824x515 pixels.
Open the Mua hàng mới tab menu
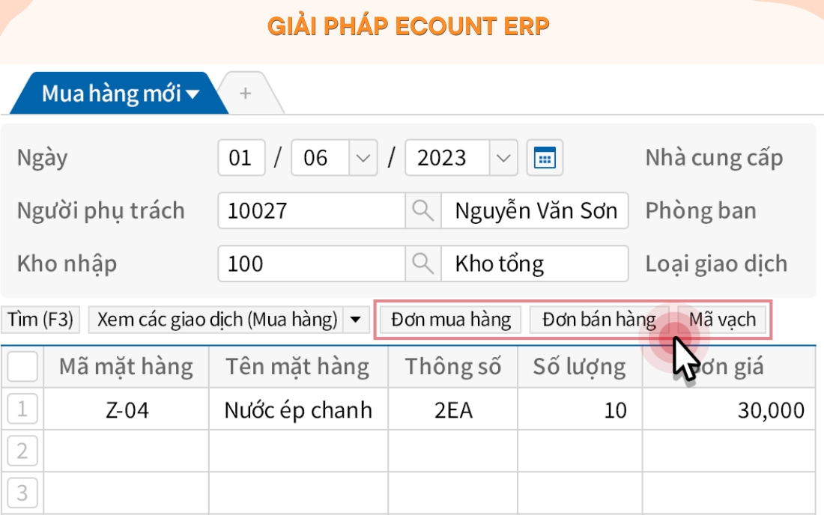tap(120, 94)
